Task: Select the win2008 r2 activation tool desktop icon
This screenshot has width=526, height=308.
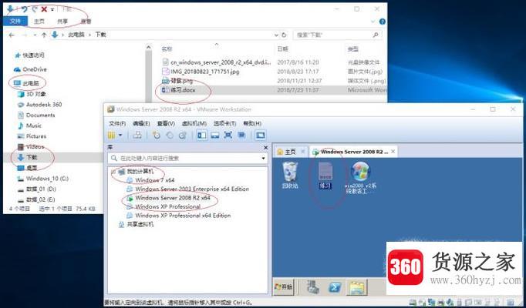Action: click(361, 178)
